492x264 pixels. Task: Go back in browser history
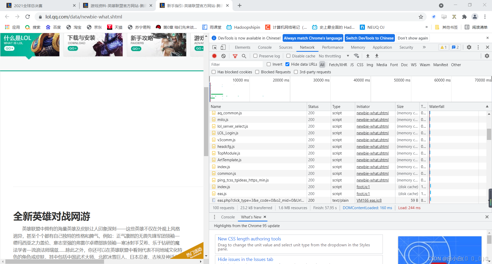click(7, 17)
